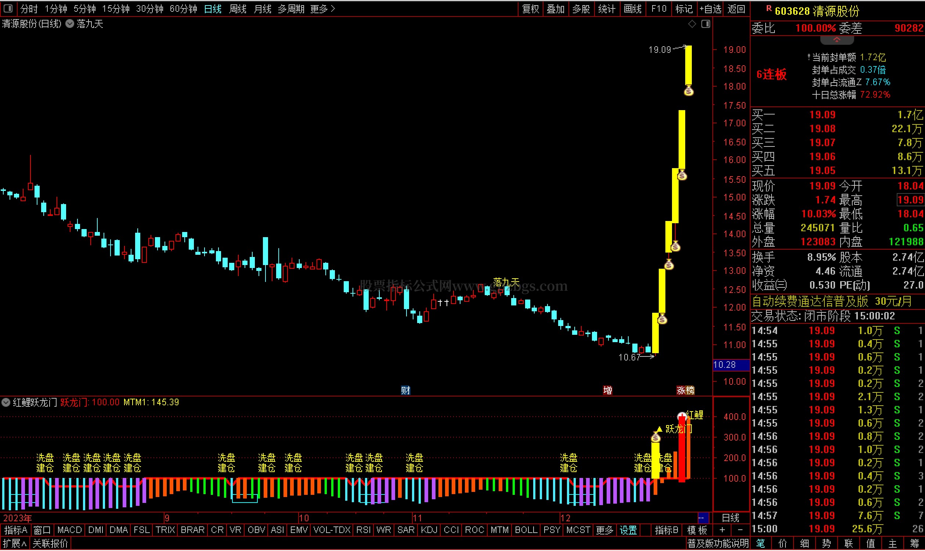Click the 财 marker below the chart

coord(405,390)
